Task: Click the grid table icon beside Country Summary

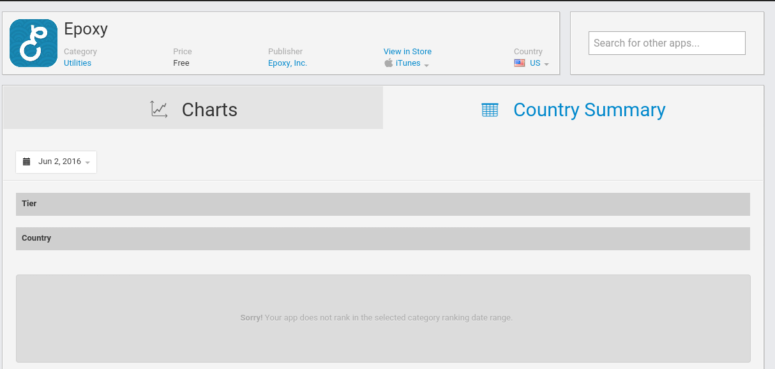Action: (x=490, y=109)
